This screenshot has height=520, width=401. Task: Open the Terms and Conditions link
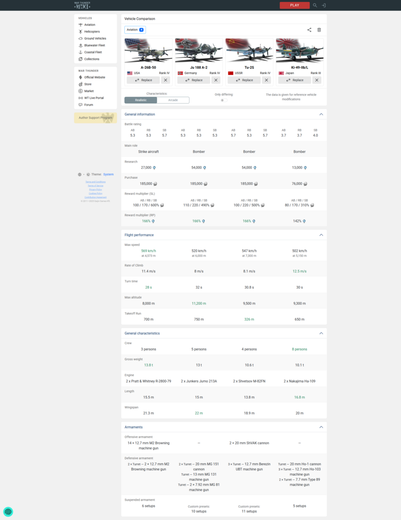tap(95, 182)
